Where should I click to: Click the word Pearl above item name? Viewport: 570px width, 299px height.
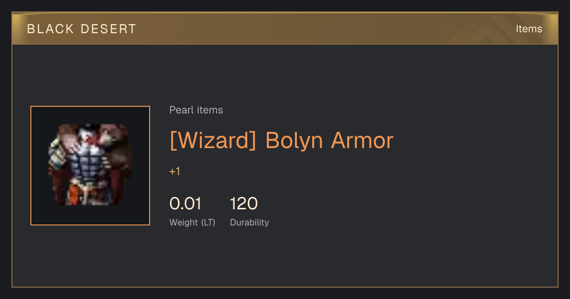180,110
